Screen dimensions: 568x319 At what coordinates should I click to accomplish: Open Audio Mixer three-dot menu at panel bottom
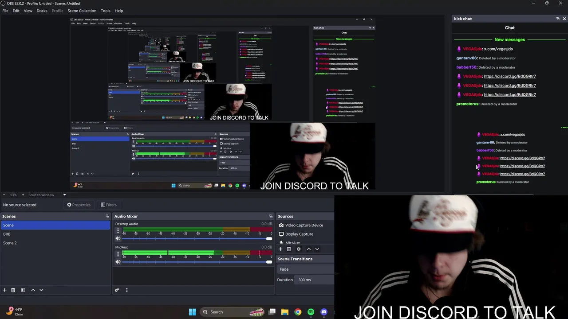pyautogui.click(x=126, y=290)
